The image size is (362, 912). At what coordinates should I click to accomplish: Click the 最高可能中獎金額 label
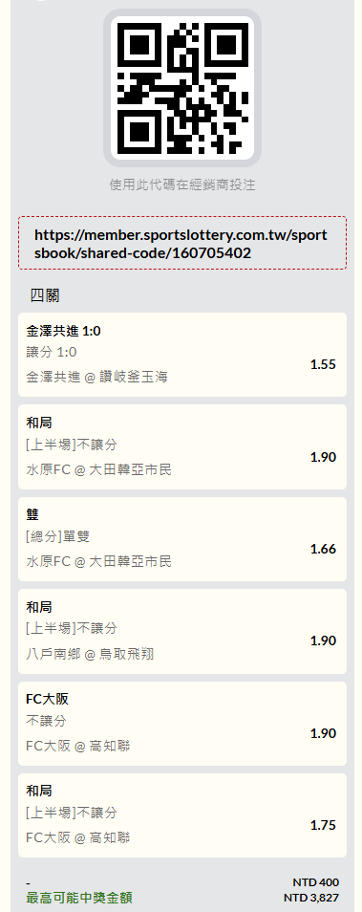point(79,898)
